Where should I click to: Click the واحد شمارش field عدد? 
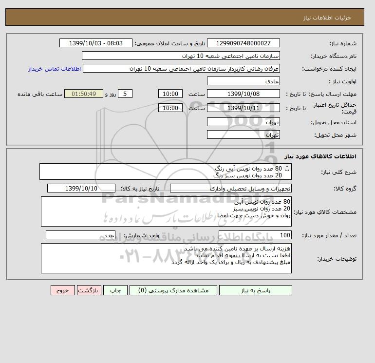click(80, 235)
